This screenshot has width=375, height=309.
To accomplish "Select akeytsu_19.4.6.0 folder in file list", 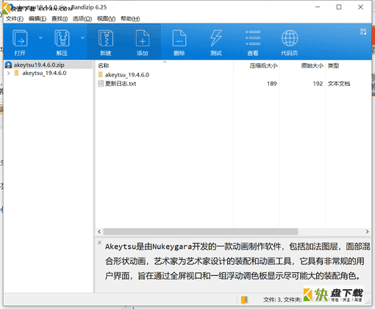I will pos(127,75).
